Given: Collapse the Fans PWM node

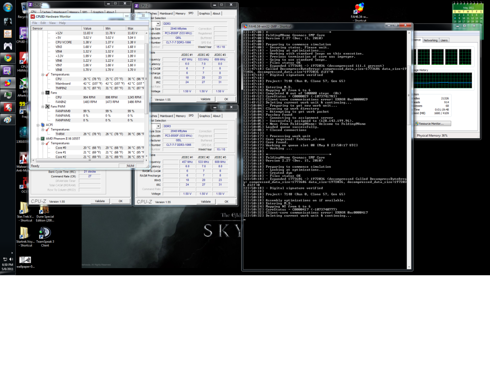Looking at the screenshot, I should [x=43, y=107].
